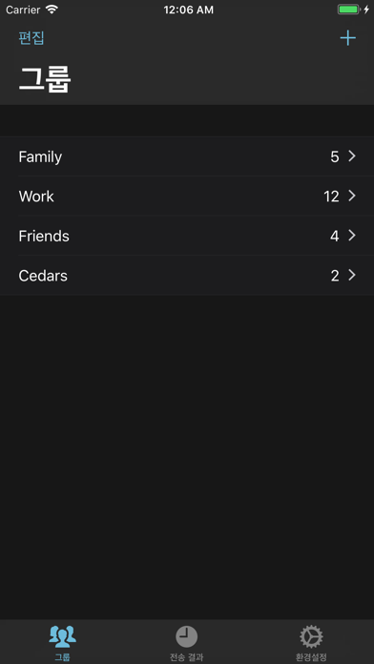
Task: Tap the plus icon to add group
Action: [x=347, y=38]
